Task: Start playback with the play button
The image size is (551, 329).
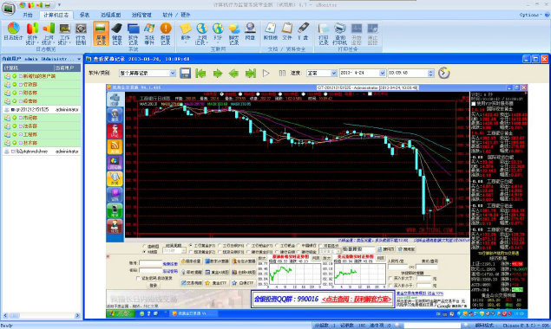Action: 266,74
